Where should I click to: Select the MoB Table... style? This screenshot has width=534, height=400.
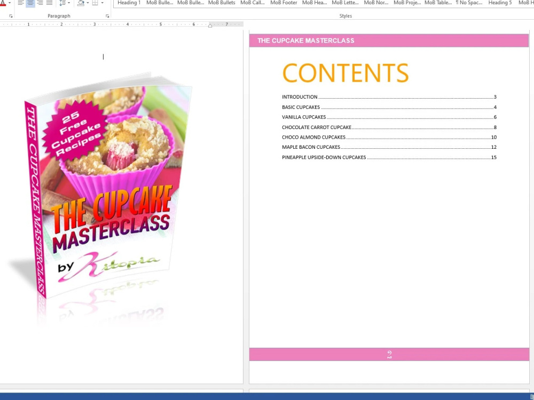click(x=438, y=3)
